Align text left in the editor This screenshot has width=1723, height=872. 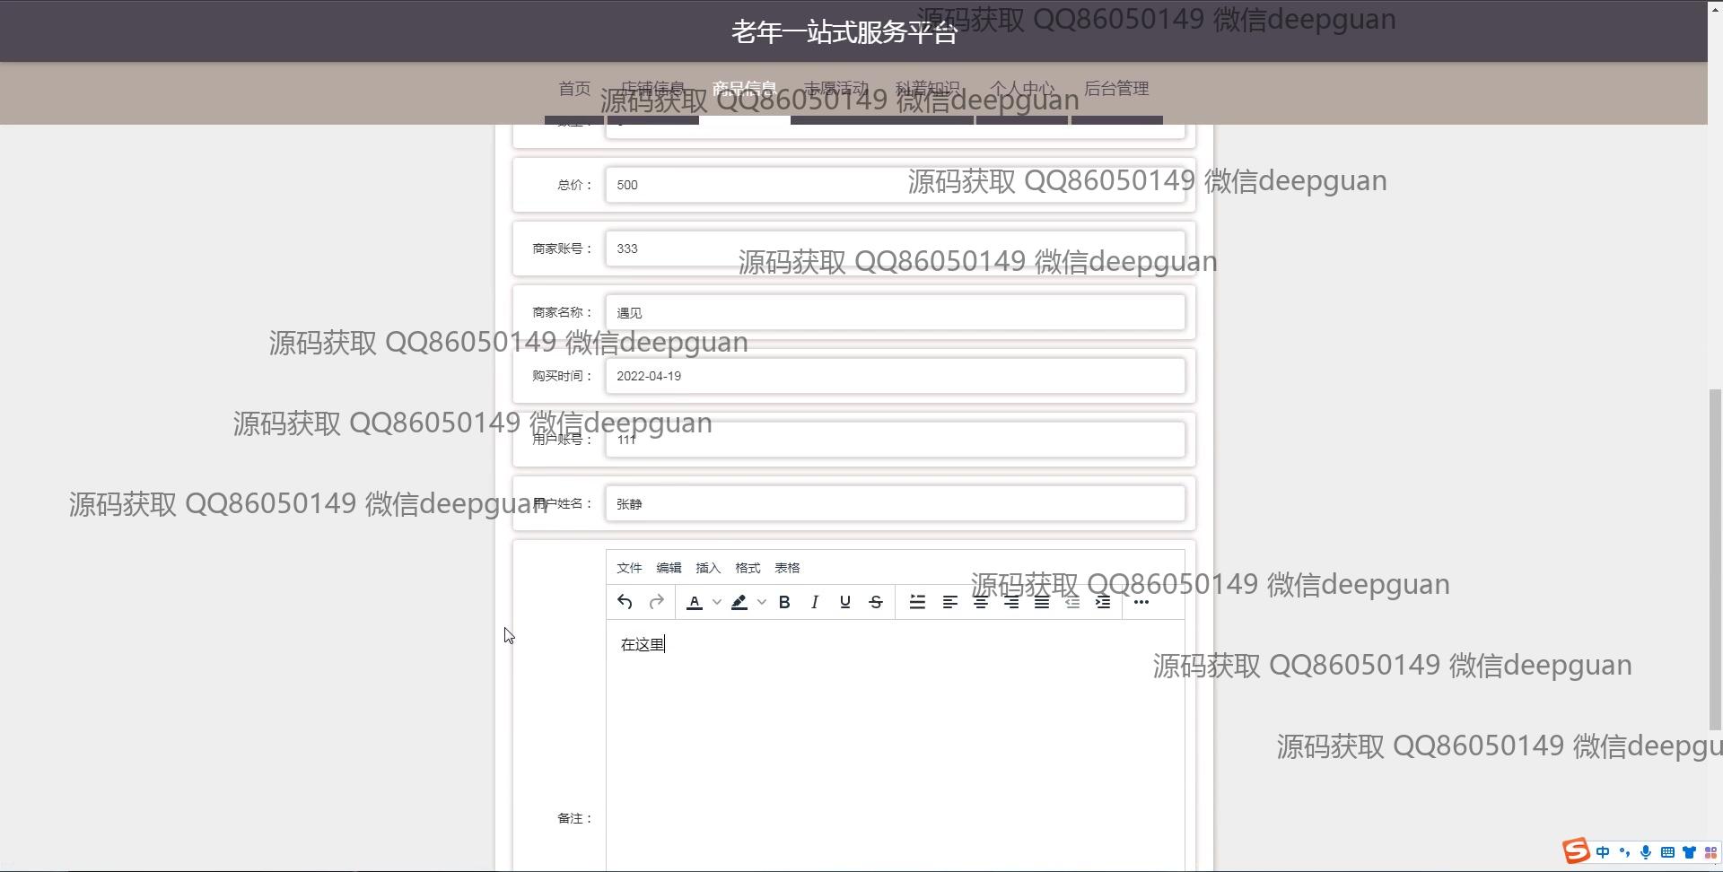click(x=949, y=602)
